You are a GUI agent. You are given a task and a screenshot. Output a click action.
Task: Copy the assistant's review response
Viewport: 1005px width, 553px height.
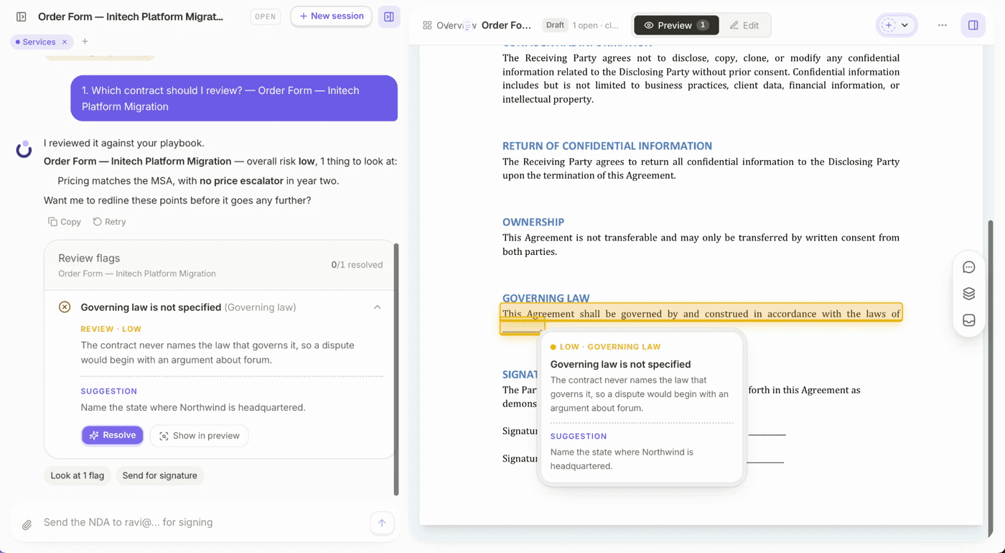(65, 222)
